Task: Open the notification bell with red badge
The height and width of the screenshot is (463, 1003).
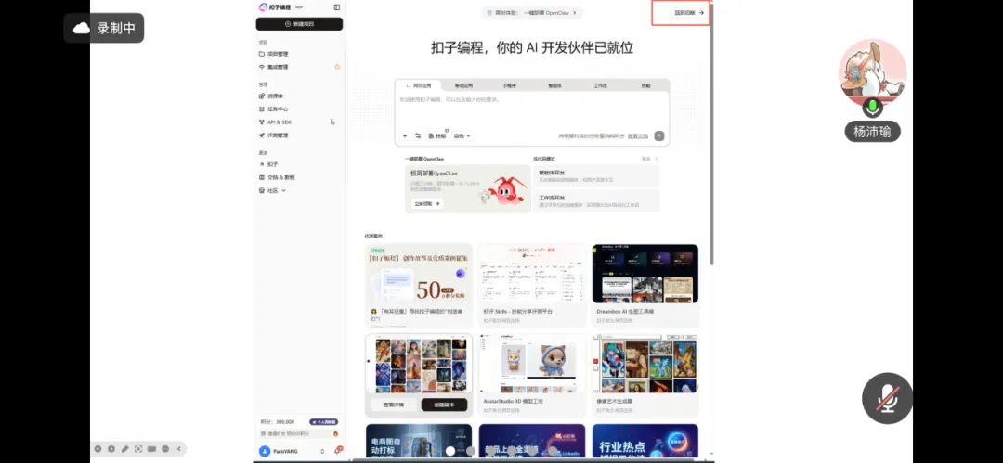Action: [x=337, y=451]
